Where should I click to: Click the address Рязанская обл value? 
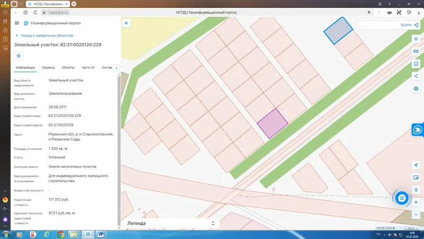click(x=81, y=136)
